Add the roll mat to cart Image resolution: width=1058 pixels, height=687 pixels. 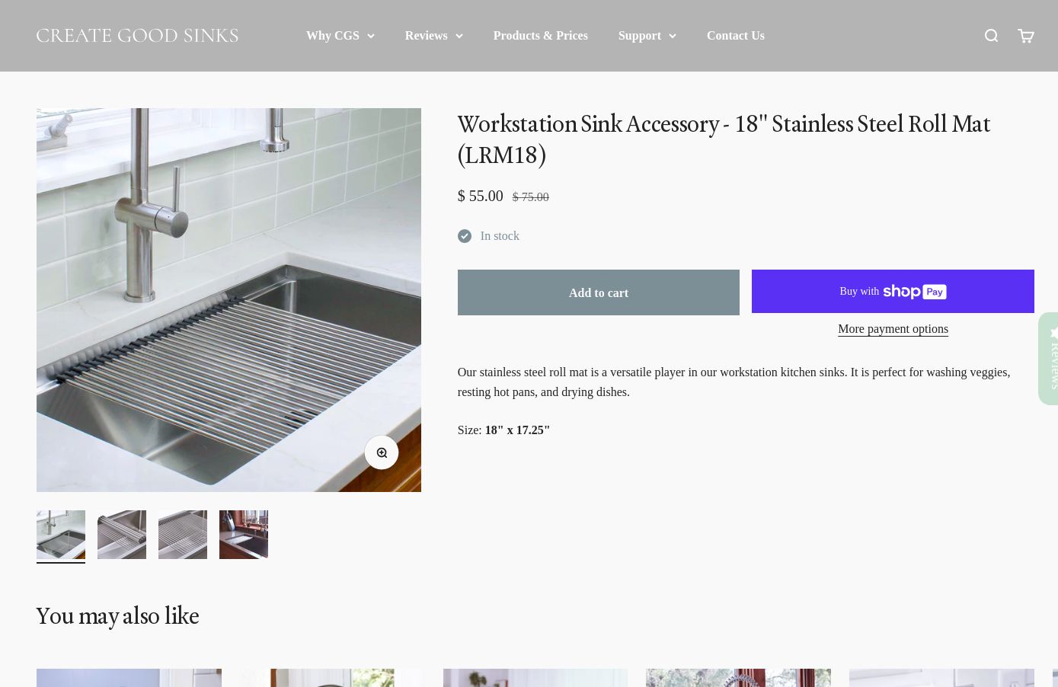pos(599,292)
